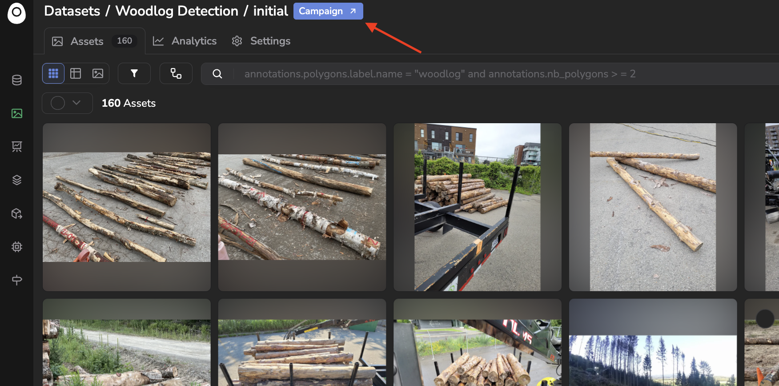
Task: Click the initial version breadcrumb
Action: (271, 11)
